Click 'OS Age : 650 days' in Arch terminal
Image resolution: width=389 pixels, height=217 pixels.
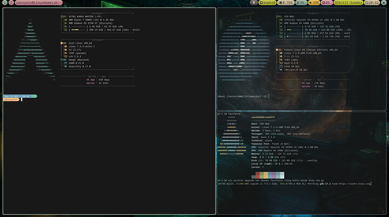(98, 80)
